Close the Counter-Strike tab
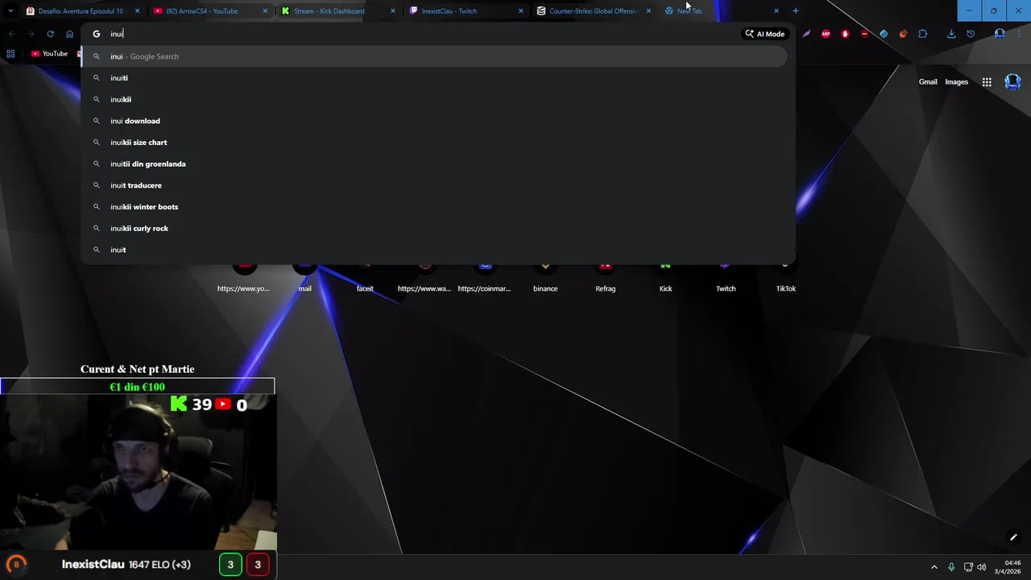The height and width of the screenshot is (580, 1031). 648,11
